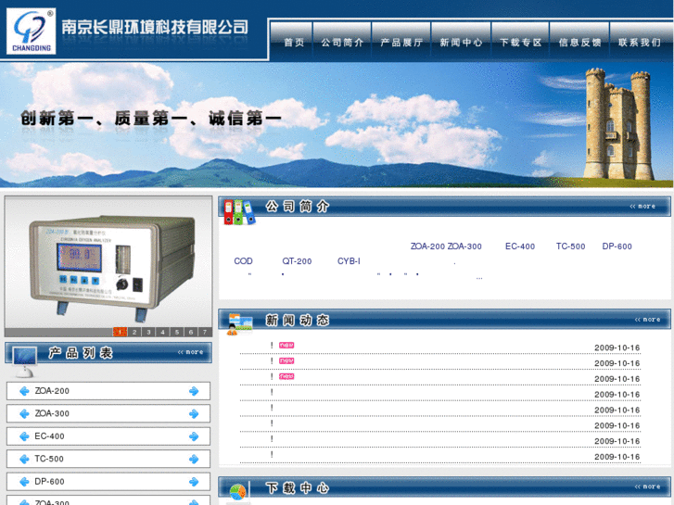Screen dimensions: 674x505
Task: Click ZOA-200 ZOA-300 text in company intro
Action: pyautogui.click(x=446, y=246)
